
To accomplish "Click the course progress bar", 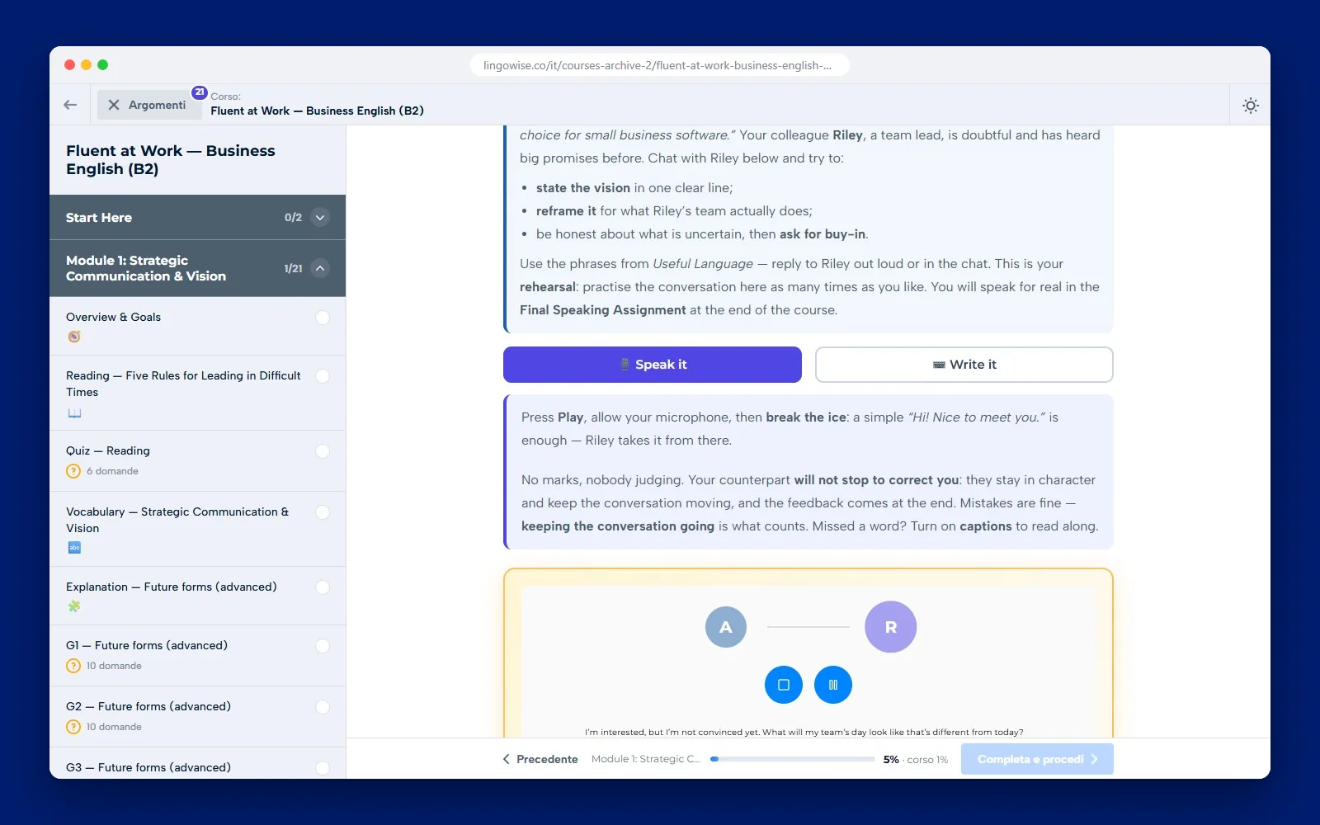I will click(792, 759).
